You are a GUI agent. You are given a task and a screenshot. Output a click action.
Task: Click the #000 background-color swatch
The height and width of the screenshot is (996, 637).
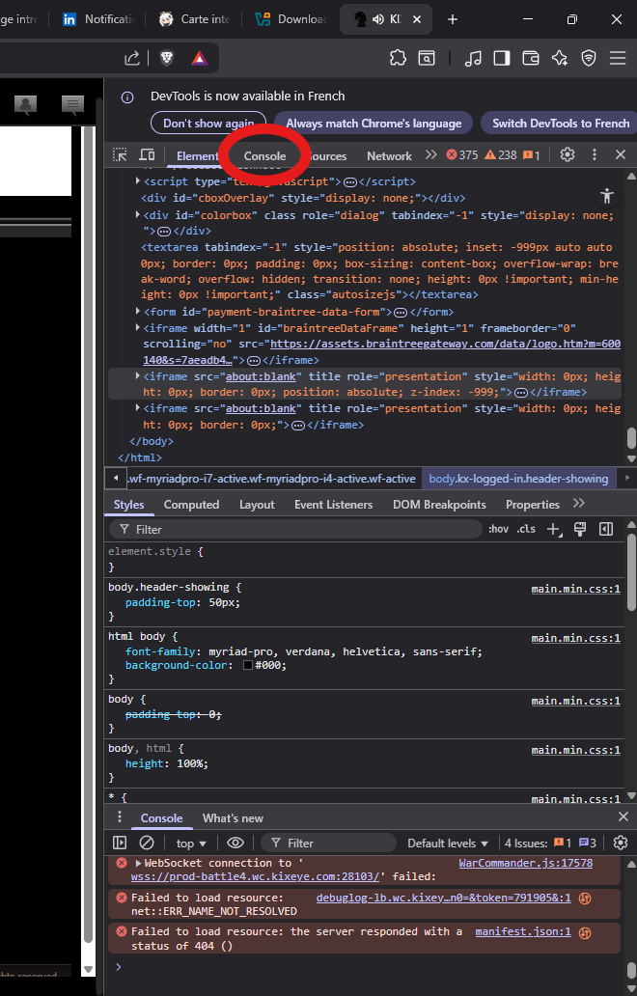(248, 665)
